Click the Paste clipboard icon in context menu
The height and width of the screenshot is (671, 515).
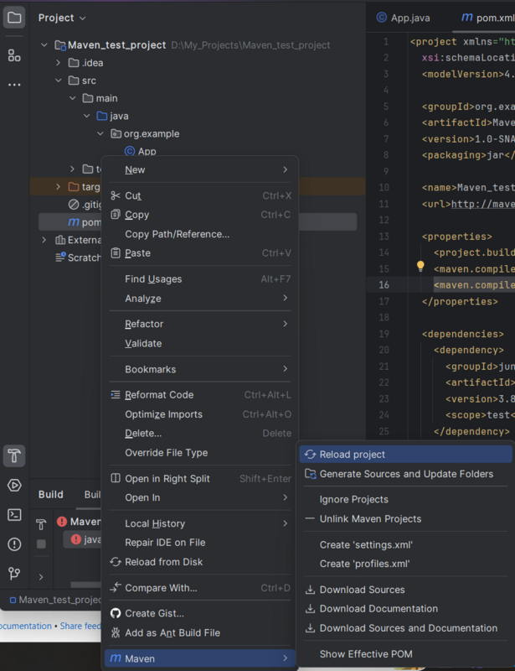tap(116, 253)
